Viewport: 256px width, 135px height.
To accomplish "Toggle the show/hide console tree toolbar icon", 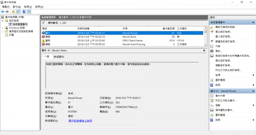I will [18, 12].
